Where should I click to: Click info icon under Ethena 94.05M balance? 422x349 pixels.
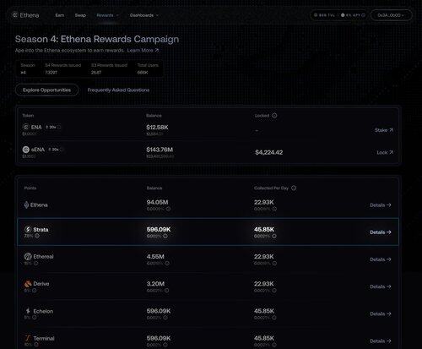[168, 209]
